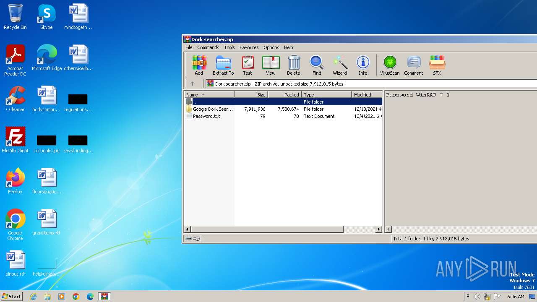
Task: Click the Add toolbar icon
Action: pos(199,65)
